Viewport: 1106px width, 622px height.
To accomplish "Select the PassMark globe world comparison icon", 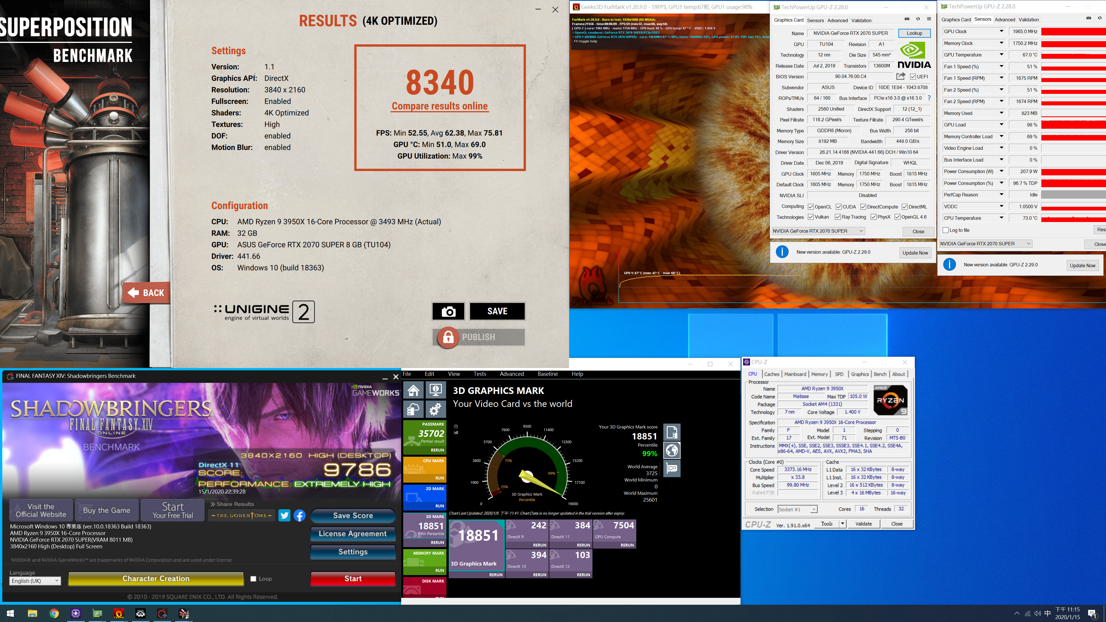I will (672, 450).
